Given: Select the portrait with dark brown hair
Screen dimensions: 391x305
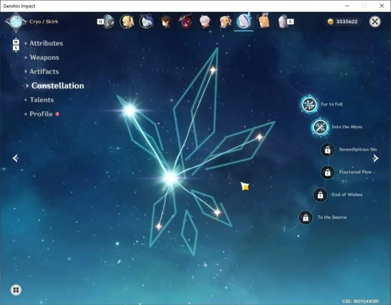Looking at the screenshot, I should pos(166,22).
